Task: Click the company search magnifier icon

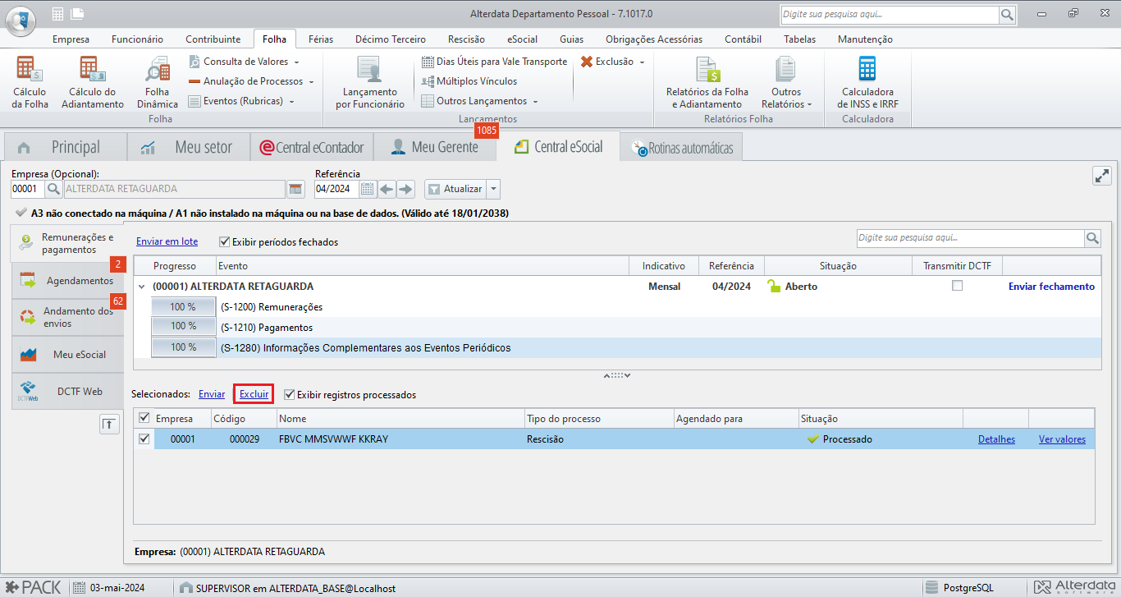Action: pos(53,189)
